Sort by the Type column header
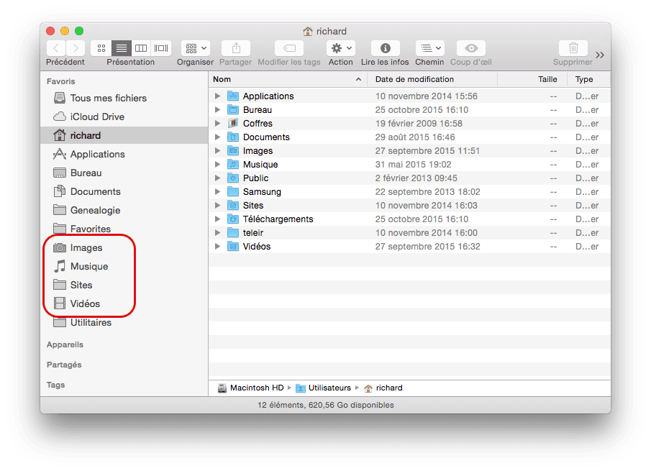Screen dimensions: 651x471 (588, 79)
